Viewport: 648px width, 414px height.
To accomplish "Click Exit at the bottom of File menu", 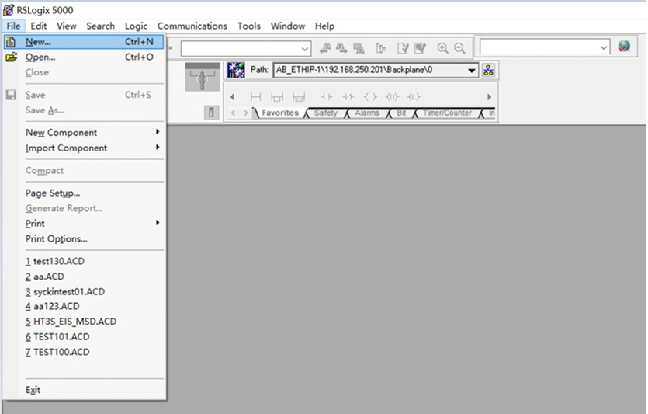I will [x=33, y=390].
